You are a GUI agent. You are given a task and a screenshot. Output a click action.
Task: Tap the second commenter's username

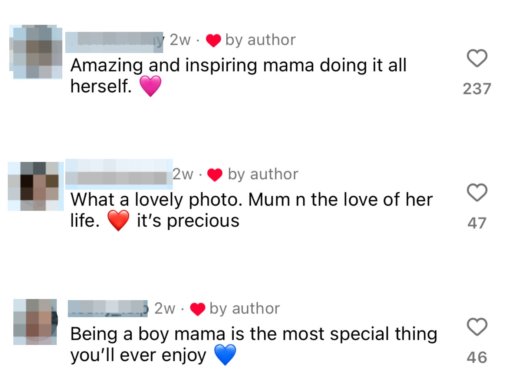point(119,175)
